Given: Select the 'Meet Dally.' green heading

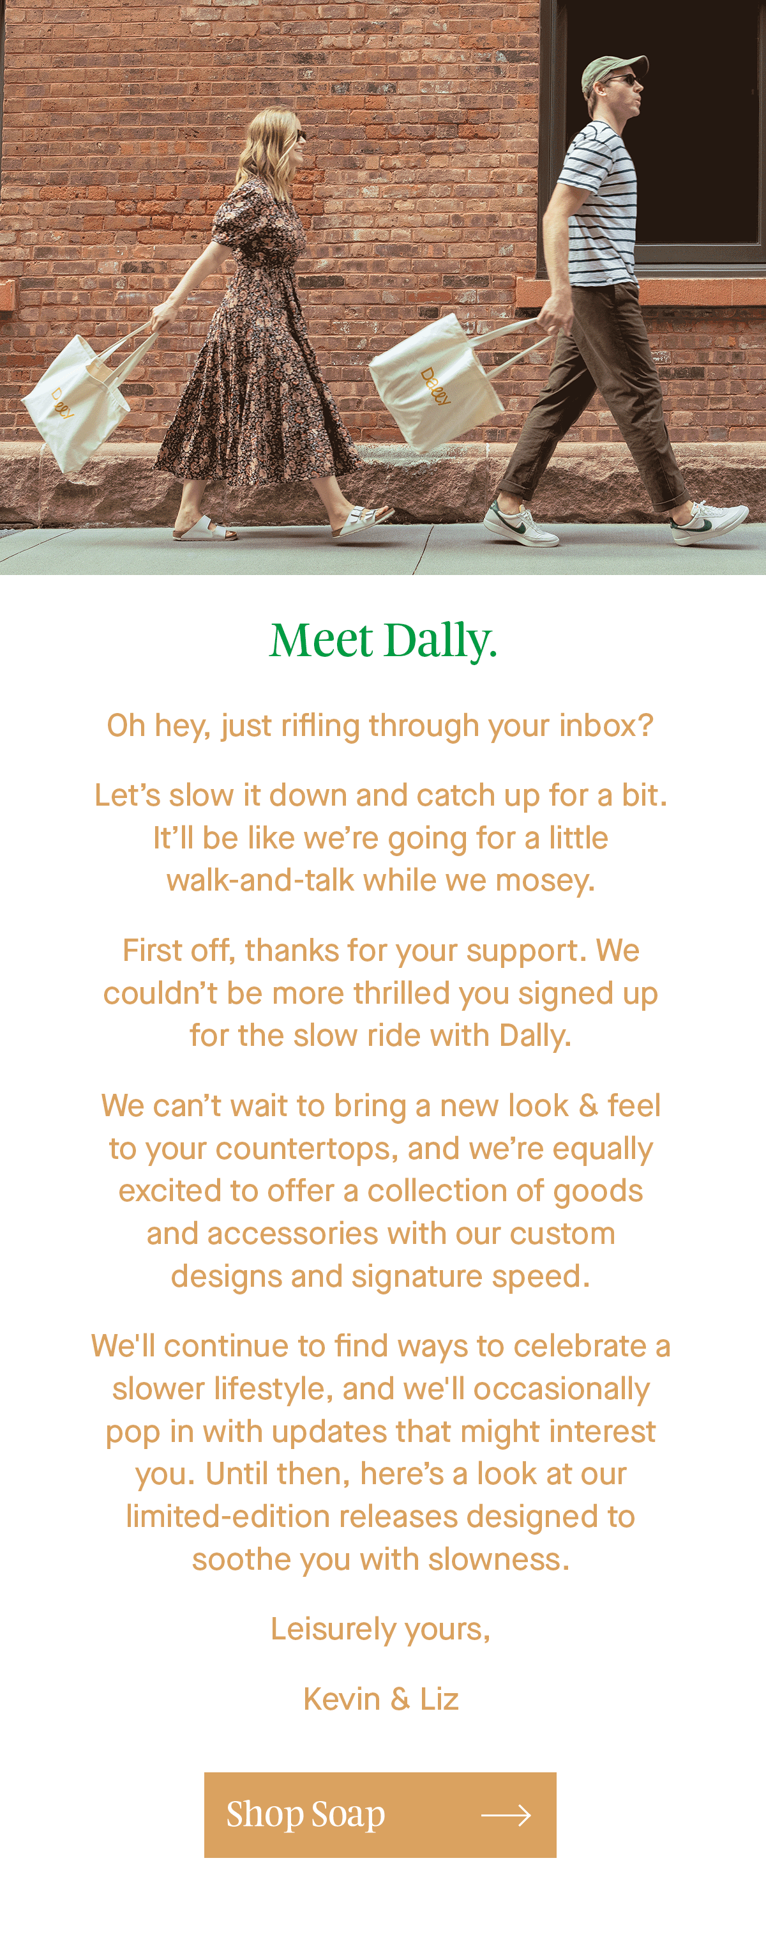Looking at the screenshot, I should click(383, 641).
